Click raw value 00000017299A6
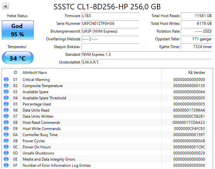 point(189,110)
